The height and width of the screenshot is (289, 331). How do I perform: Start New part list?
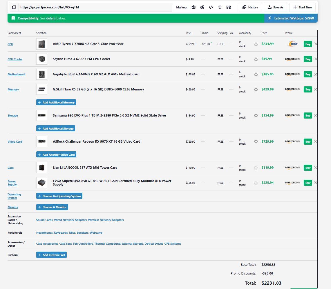click(x=302, y=7)
